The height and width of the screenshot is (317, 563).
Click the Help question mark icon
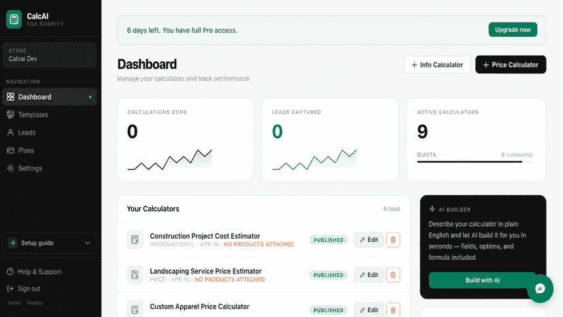[10, 271]
